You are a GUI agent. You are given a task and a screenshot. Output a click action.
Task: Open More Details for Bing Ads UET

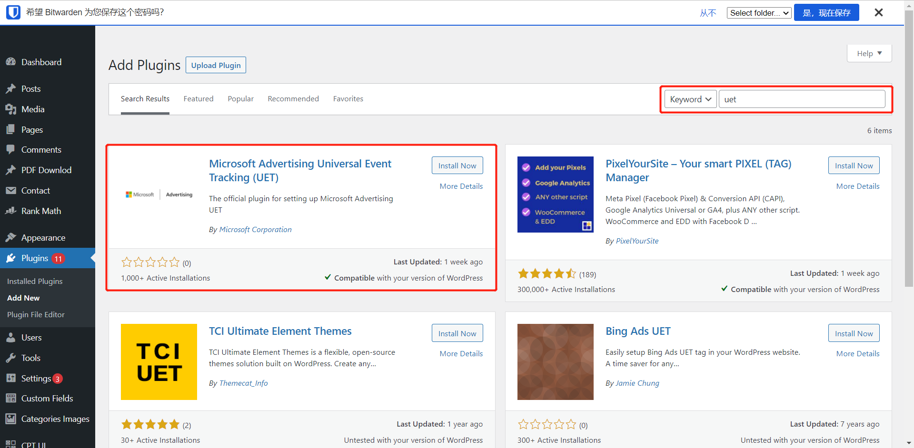coord(858,353)
